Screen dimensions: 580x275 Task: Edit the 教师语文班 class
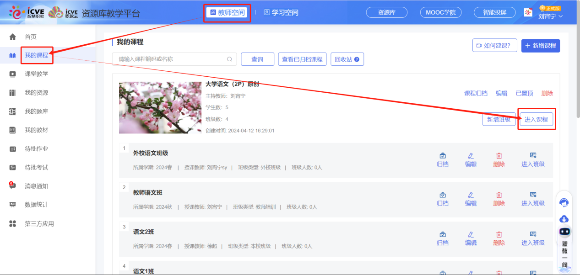coord(471,196)
